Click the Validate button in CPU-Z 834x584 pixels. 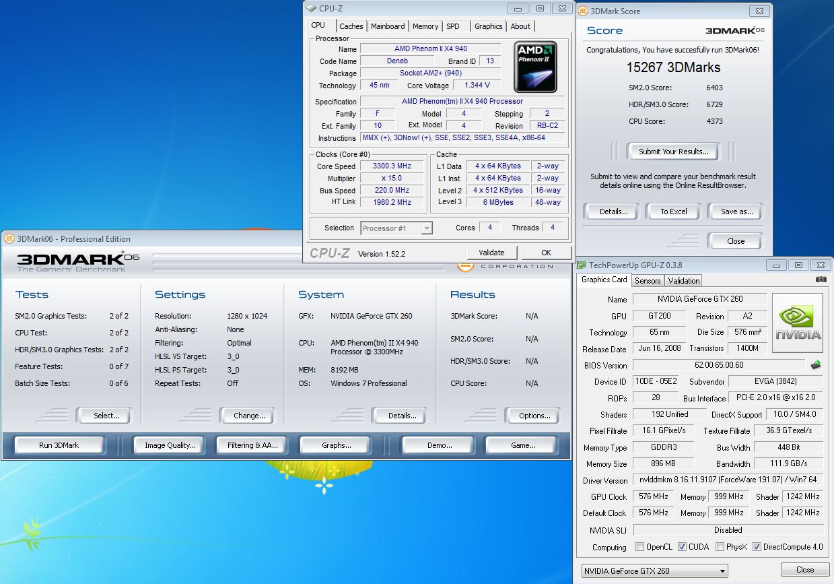(491, 253)
